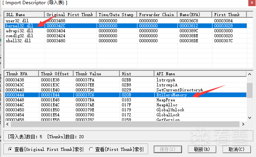Click Original First Thunk value 0000342C
The image size is (256, 157).
[56, 26]
